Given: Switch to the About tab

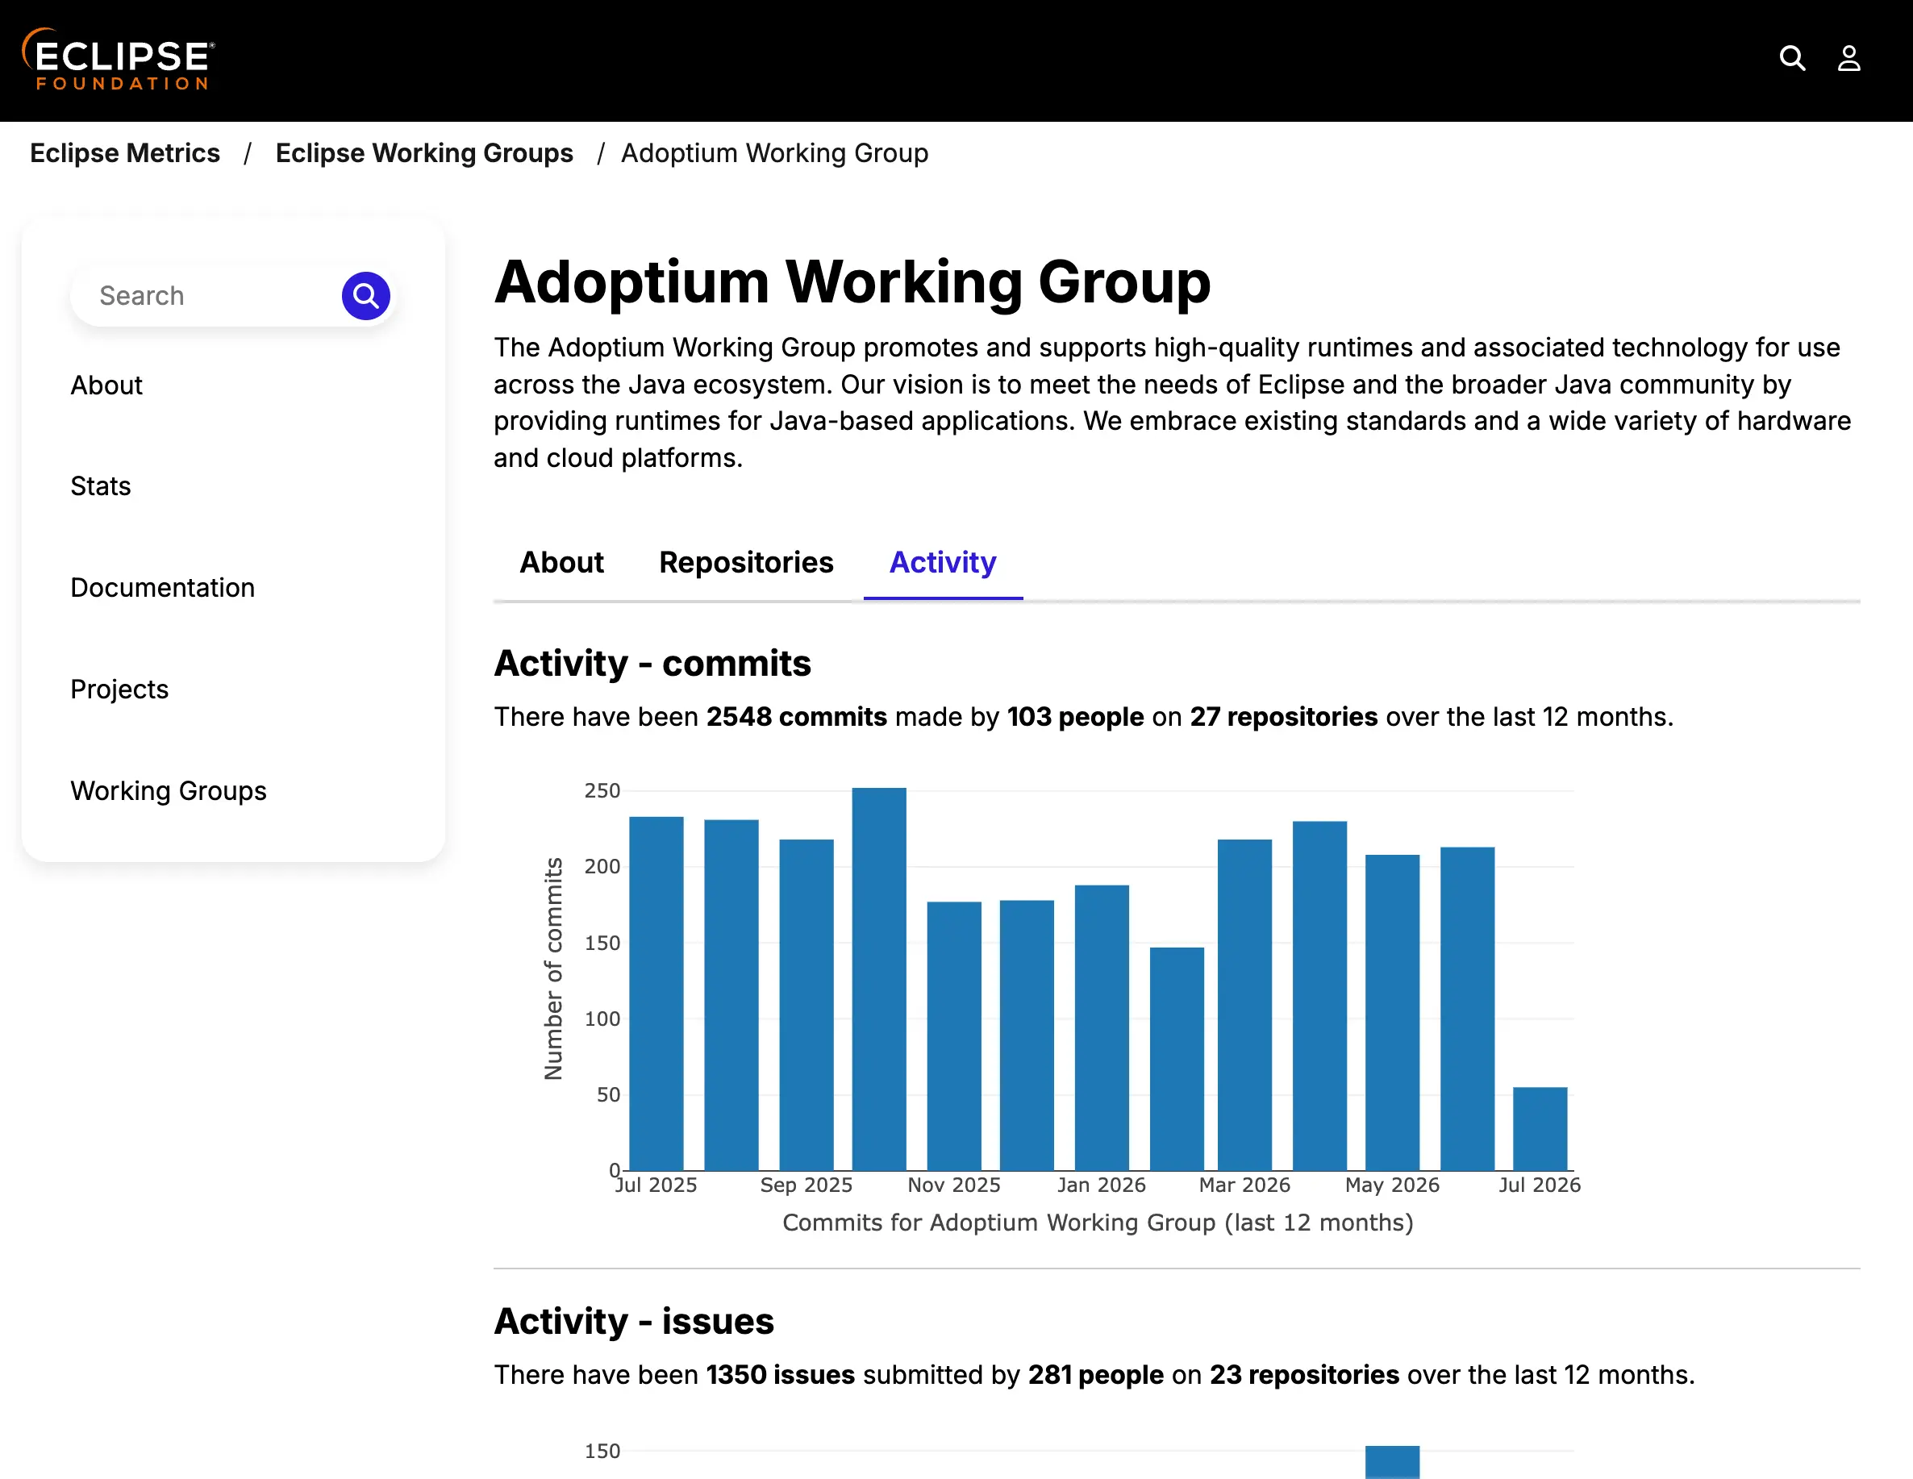Looking at the screenshot, I should click(561, 562).
